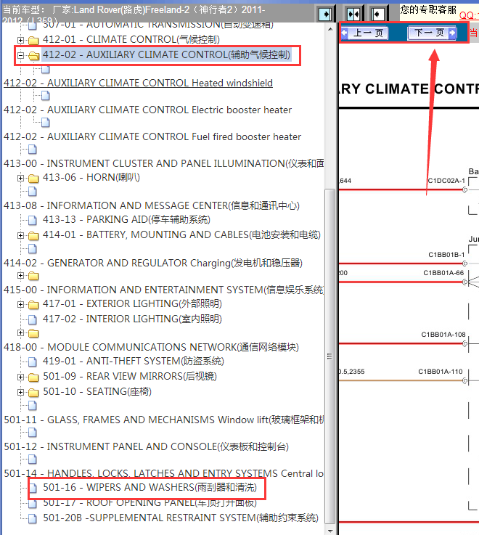
Task: Open 412-02 Fuel fired booster heater diagram
Action: (152, 136)
